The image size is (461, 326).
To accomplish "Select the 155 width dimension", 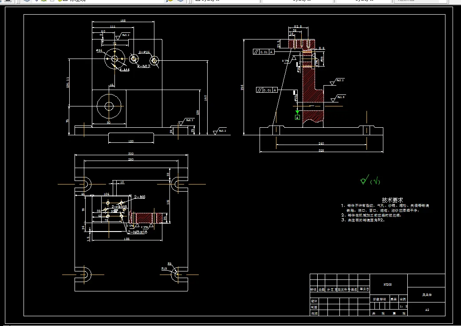I will [123, 20].
